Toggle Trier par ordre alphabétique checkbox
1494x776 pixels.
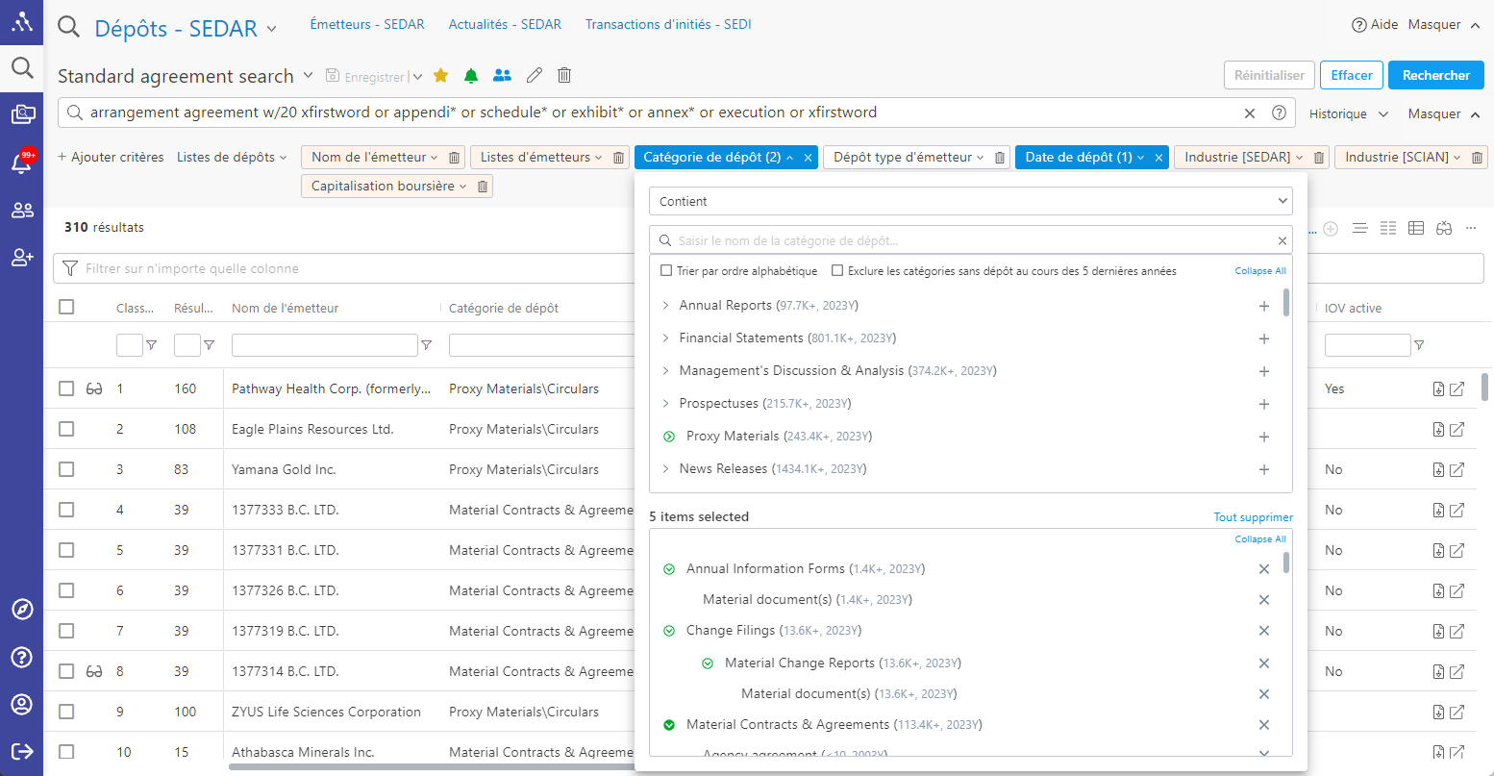(666, 271)
